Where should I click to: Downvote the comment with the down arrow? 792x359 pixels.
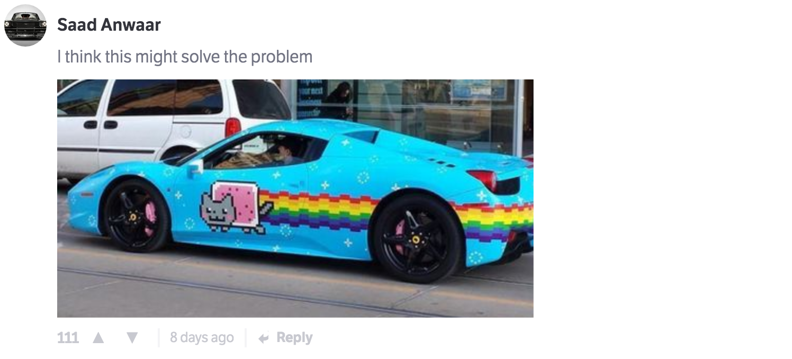click(x=132, y=338)
